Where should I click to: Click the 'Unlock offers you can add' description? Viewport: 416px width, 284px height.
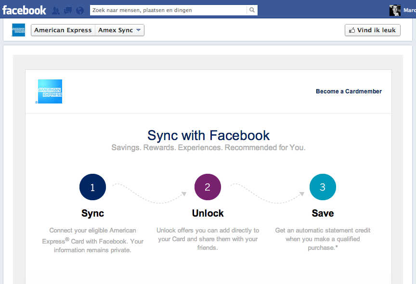208,239
